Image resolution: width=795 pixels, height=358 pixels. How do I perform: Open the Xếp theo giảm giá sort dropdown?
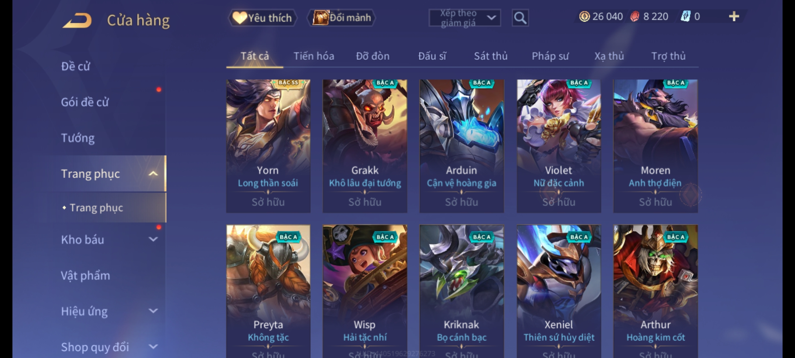[x=465, y=18]
